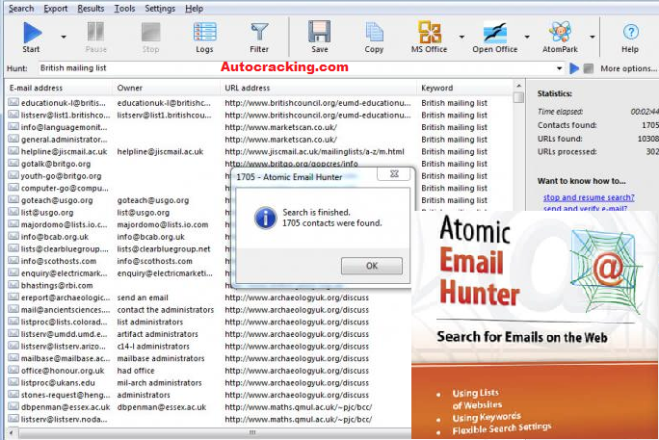Open 'stop and resume search?' link
The image size is (659, 440).
tap(589, 197)
